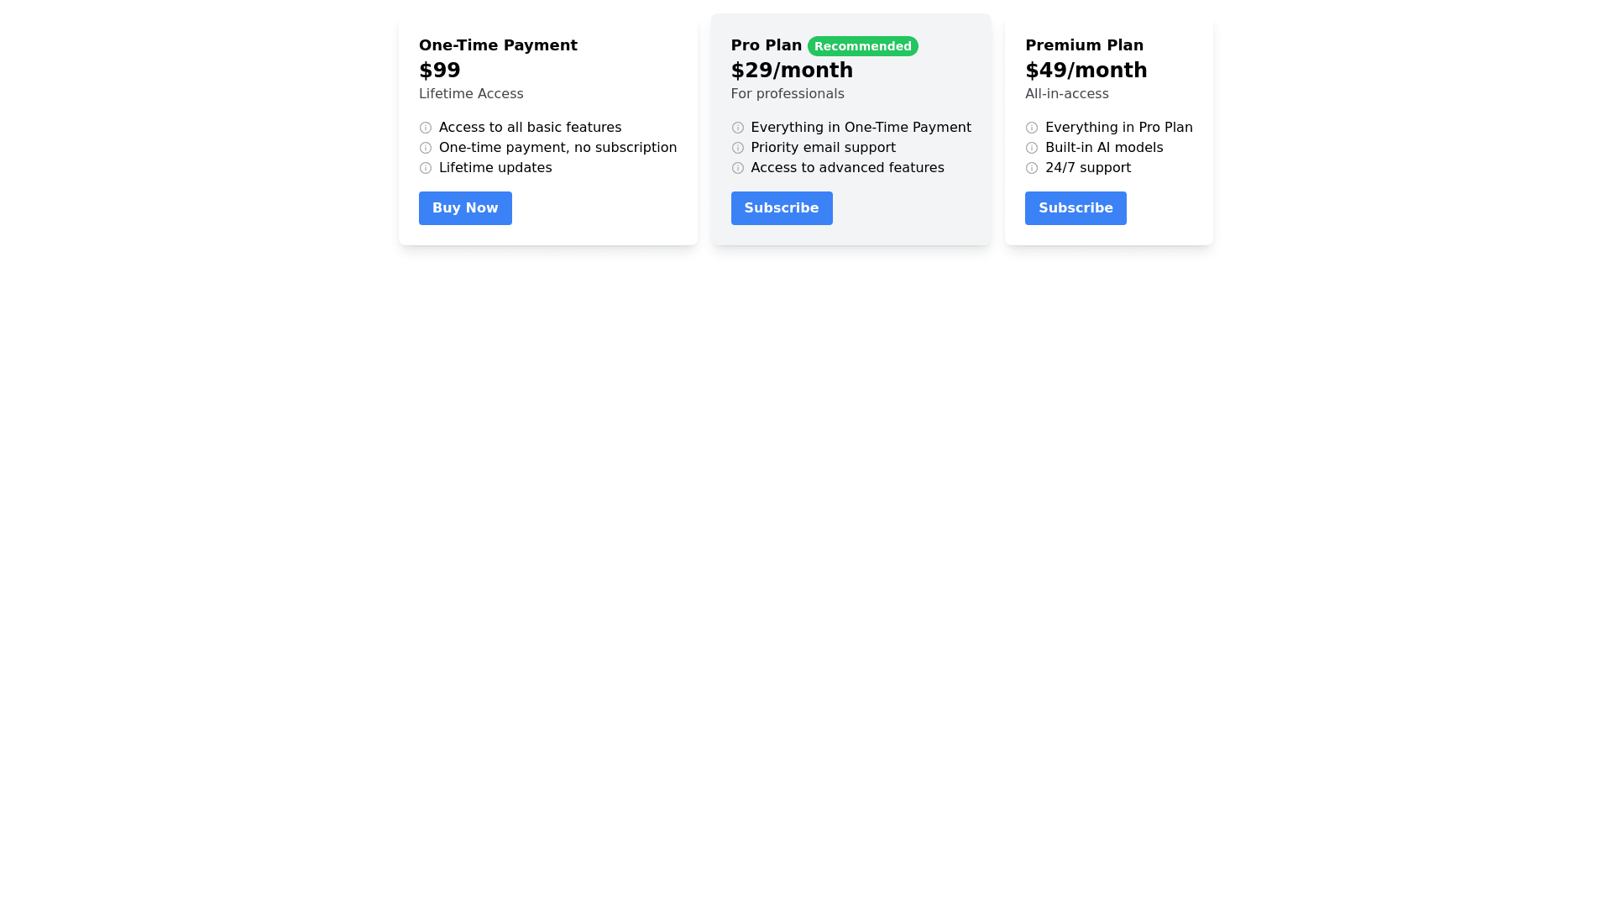Image resolution: width=1612 pixels, height=907 pixels.
Task: Click info icon beside 24/7 support
Action: pos(1031,168)
